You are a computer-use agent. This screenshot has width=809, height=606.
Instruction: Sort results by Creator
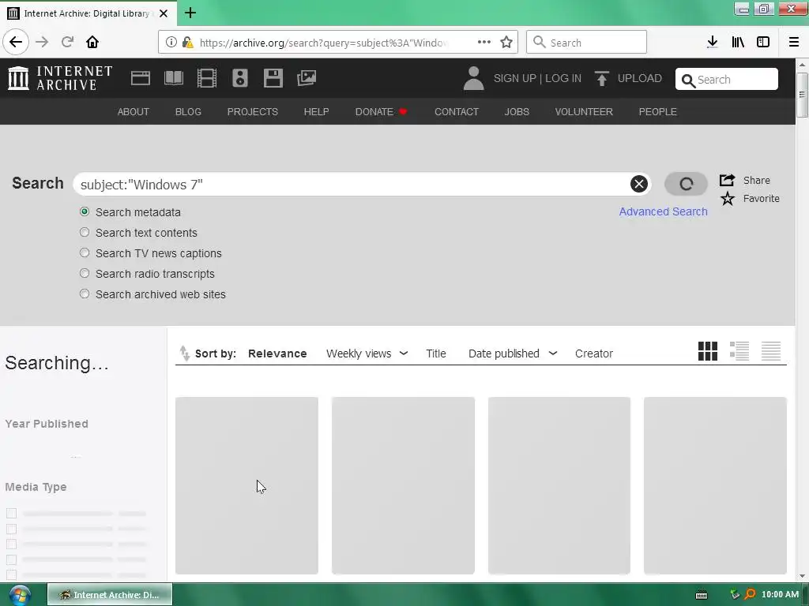click(x=594, y=353)
